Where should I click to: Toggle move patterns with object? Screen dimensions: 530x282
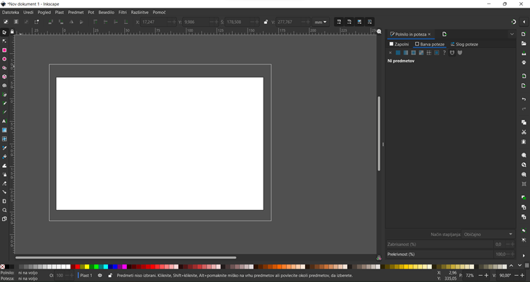point(369,22)
